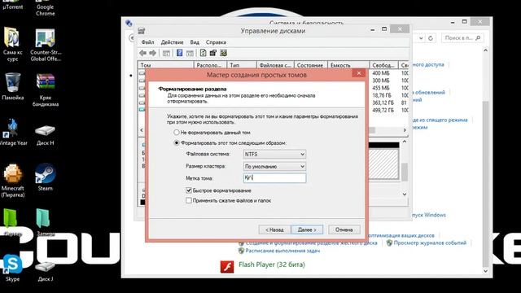Click the 363,12 ГБ free space cell
Viewport: 521px width, 293px height.
pos(383,103)
